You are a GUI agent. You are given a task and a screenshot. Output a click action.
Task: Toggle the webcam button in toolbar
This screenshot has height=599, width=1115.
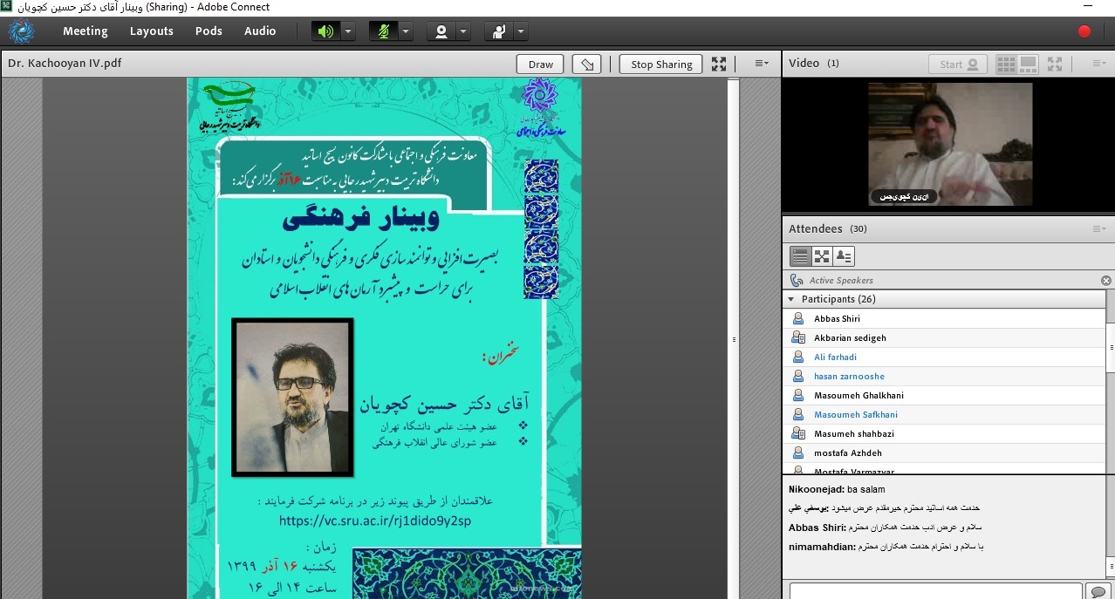[441, 31]
